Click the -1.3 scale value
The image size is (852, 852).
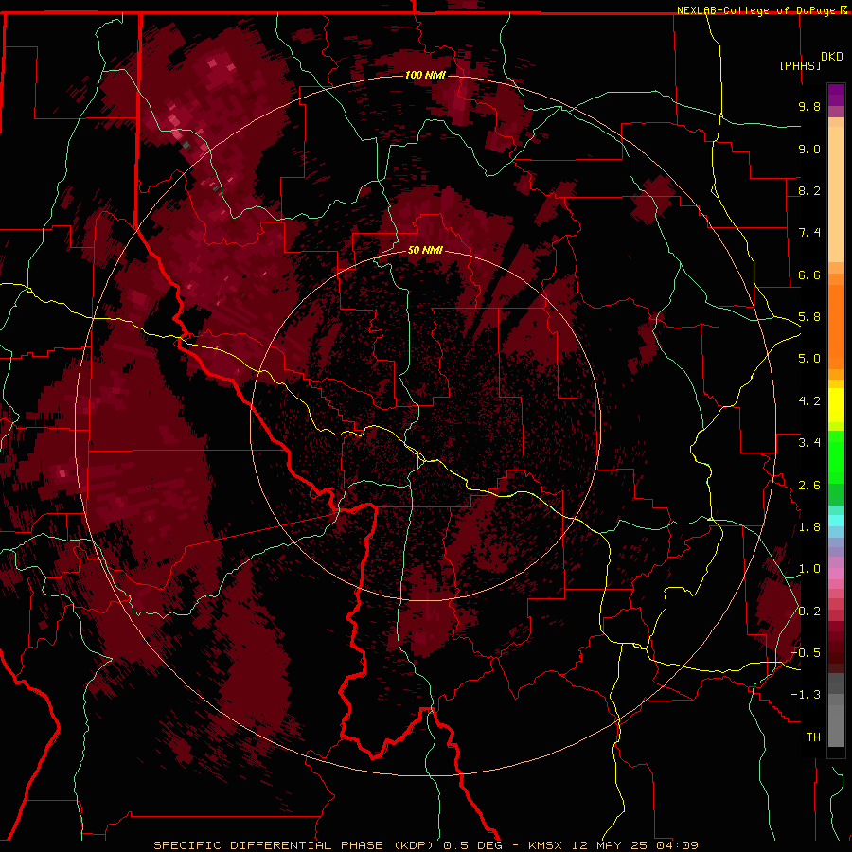click(x=806, y=695)
